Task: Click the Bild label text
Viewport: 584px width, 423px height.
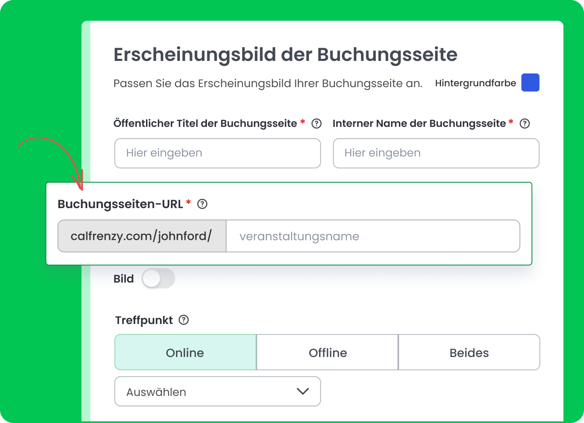Action: (x=124, y=279)
